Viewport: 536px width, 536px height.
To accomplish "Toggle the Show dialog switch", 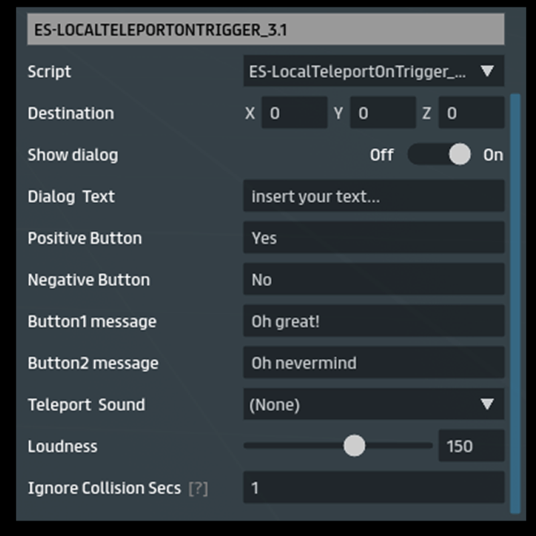I will point(440,155).
